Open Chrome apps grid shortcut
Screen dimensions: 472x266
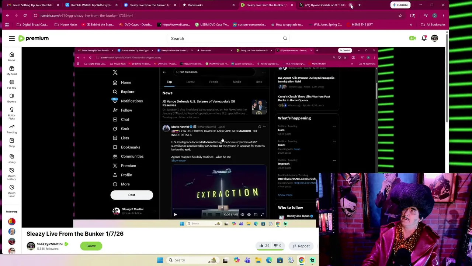(x=7, y=24)
